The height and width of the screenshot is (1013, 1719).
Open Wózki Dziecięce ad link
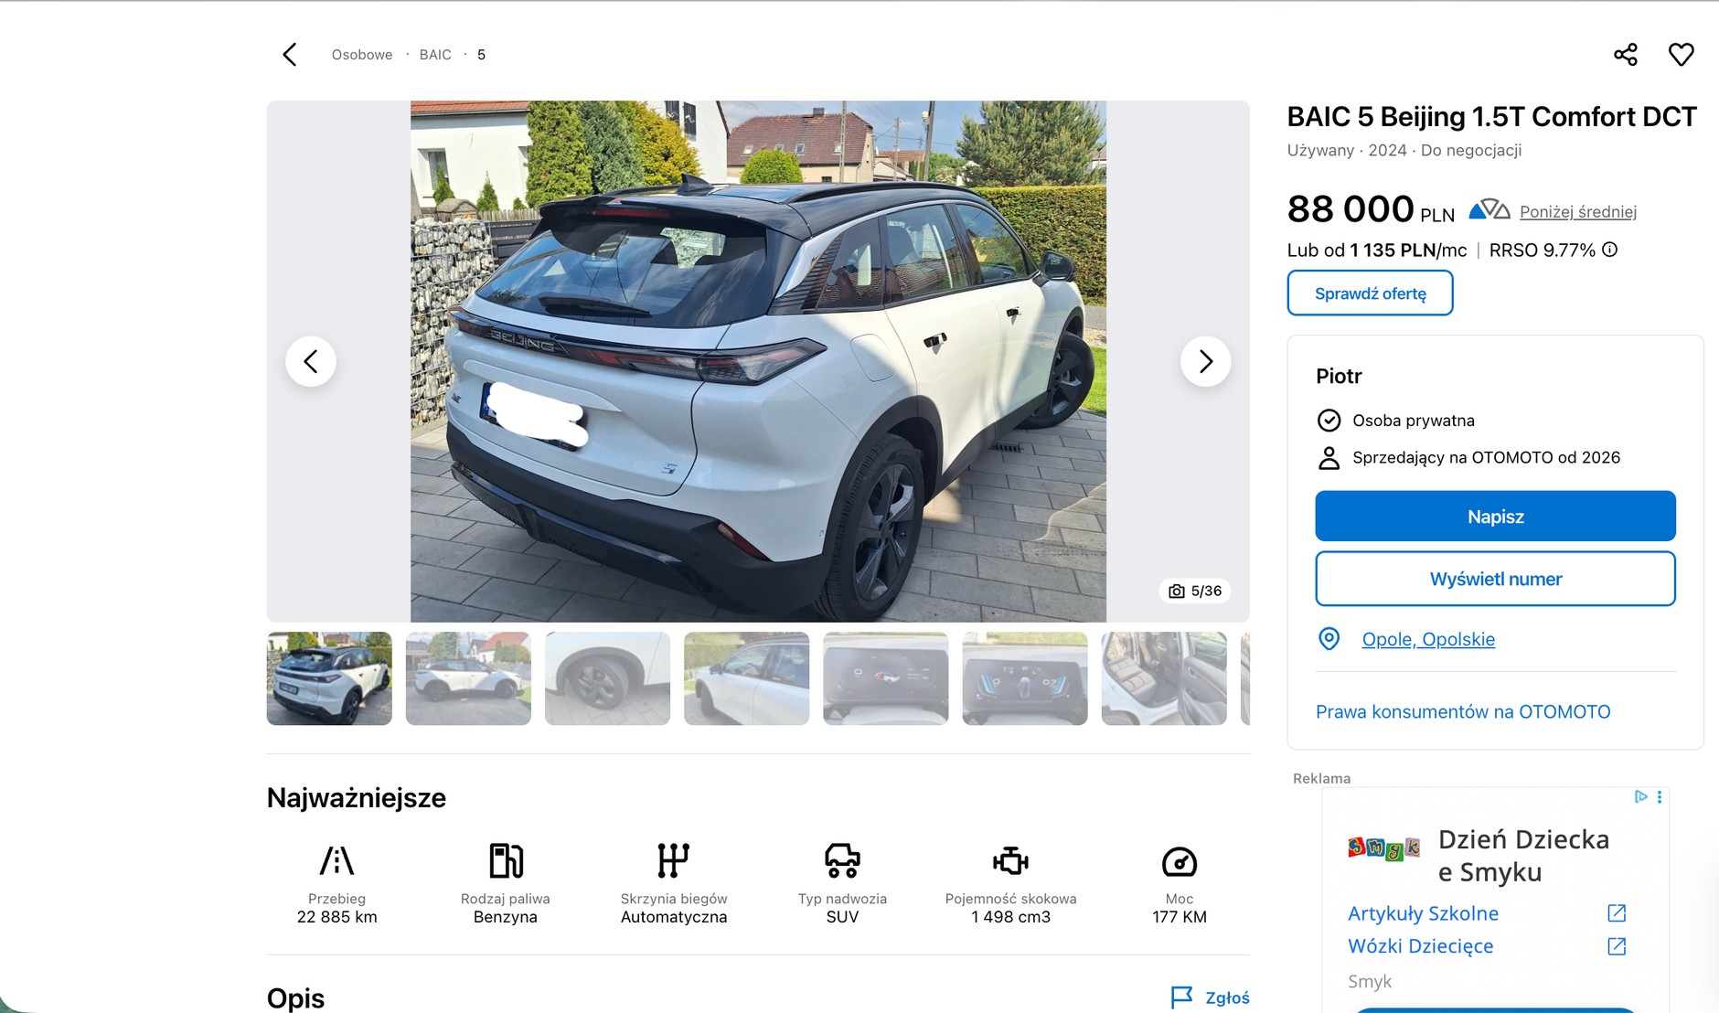coord(1420,945)
